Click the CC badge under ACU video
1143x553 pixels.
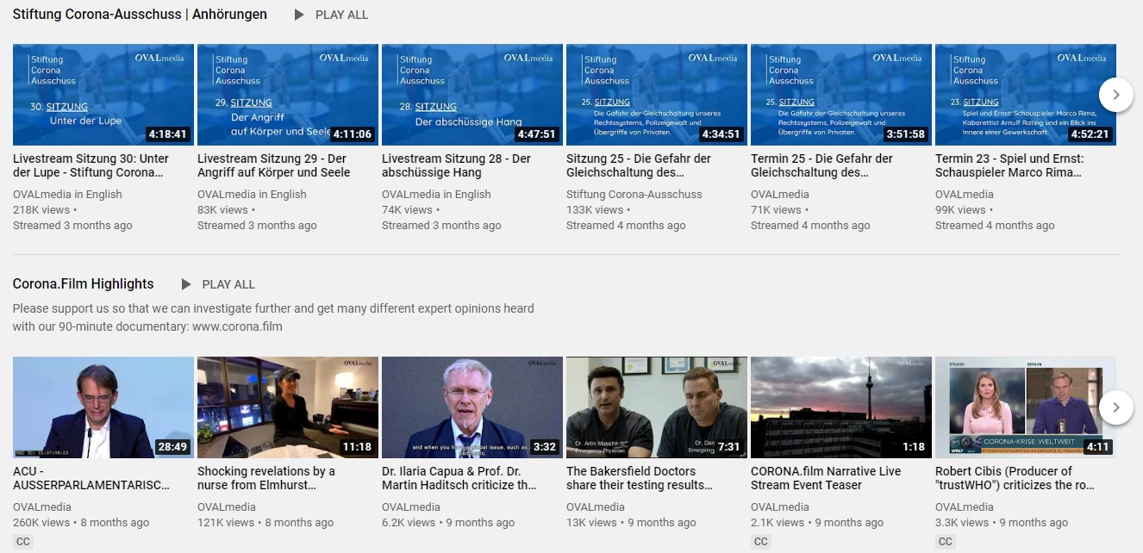(x=23, y=542)
